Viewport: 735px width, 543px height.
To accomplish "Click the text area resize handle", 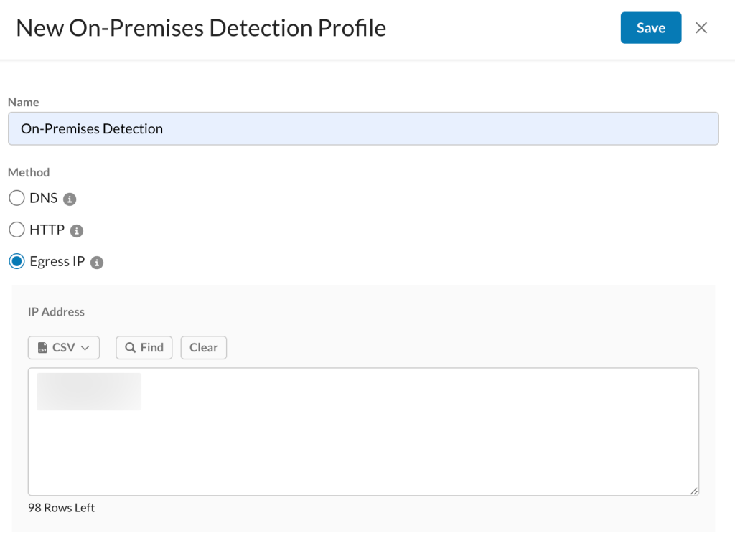I will (694, 491).
